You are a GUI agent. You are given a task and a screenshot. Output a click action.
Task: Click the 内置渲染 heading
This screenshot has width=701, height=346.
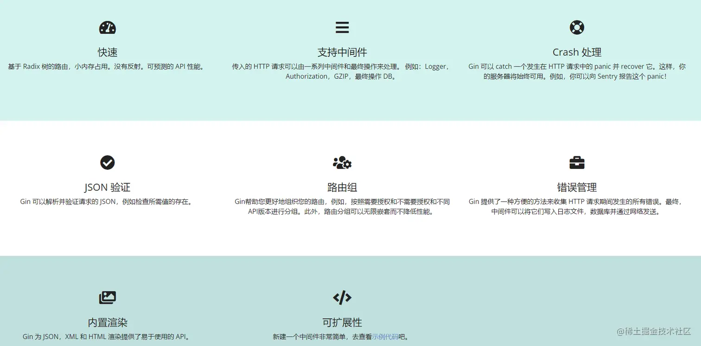108,322
